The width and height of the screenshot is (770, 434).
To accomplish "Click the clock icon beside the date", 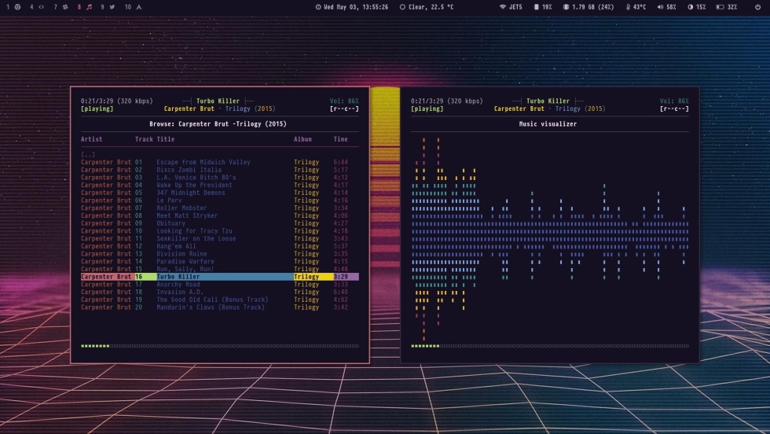I will pyautogui.click(x=317, y=7).
